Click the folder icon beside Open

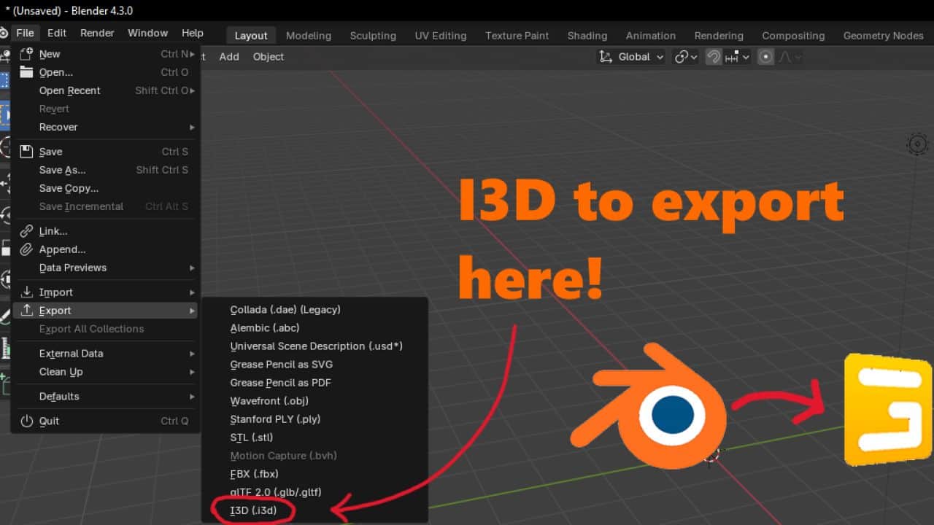(x=26, y=72)
